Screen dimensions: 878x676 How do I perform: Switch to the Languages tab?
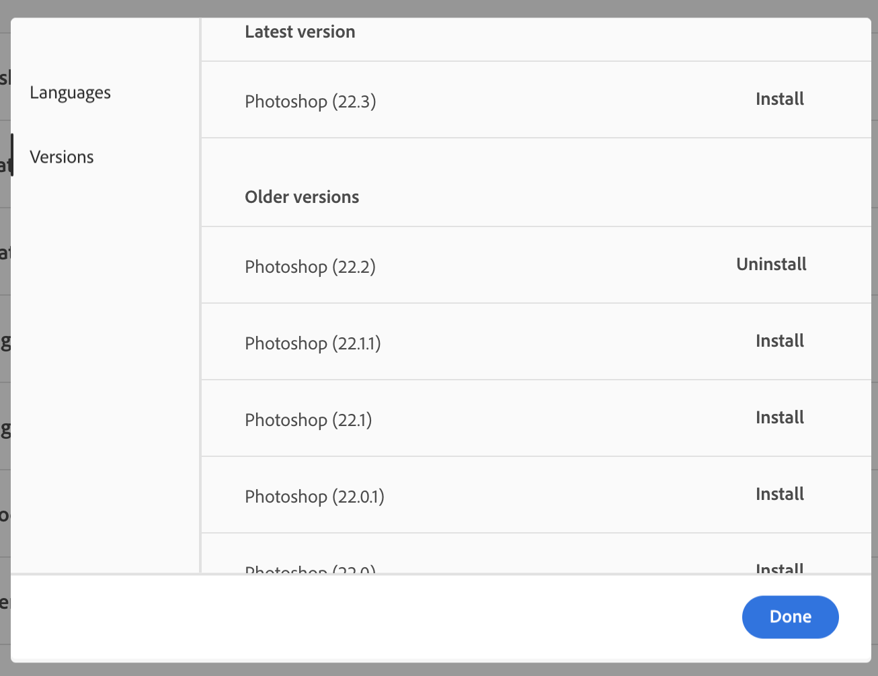[70, 93]
